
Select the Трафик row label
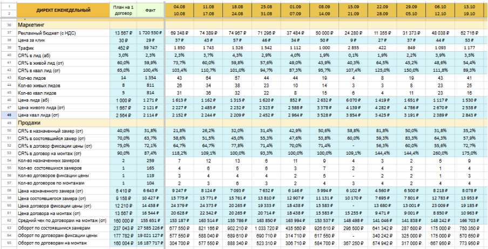(25, 47)
